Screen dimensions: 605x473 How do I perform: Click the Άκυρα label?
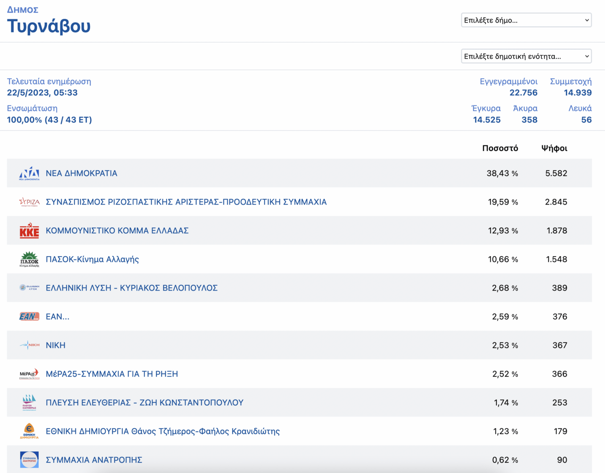pyautogui.click(x=525, y=108)
